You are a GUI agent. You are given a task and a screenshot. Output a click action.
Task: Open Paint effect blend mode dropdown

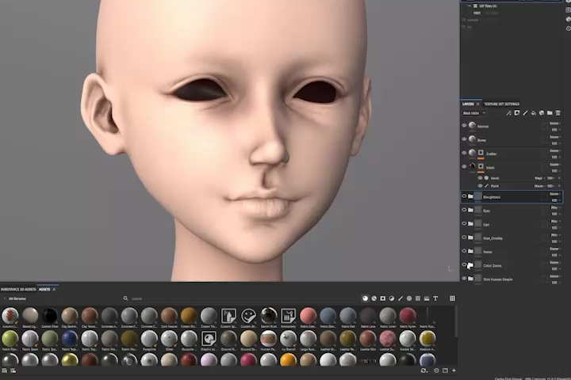coord(539,186)
